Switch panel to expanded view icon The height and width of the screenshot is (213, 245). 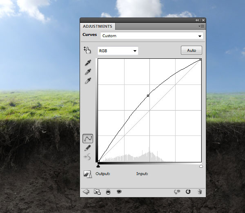(x=97, y=192)
